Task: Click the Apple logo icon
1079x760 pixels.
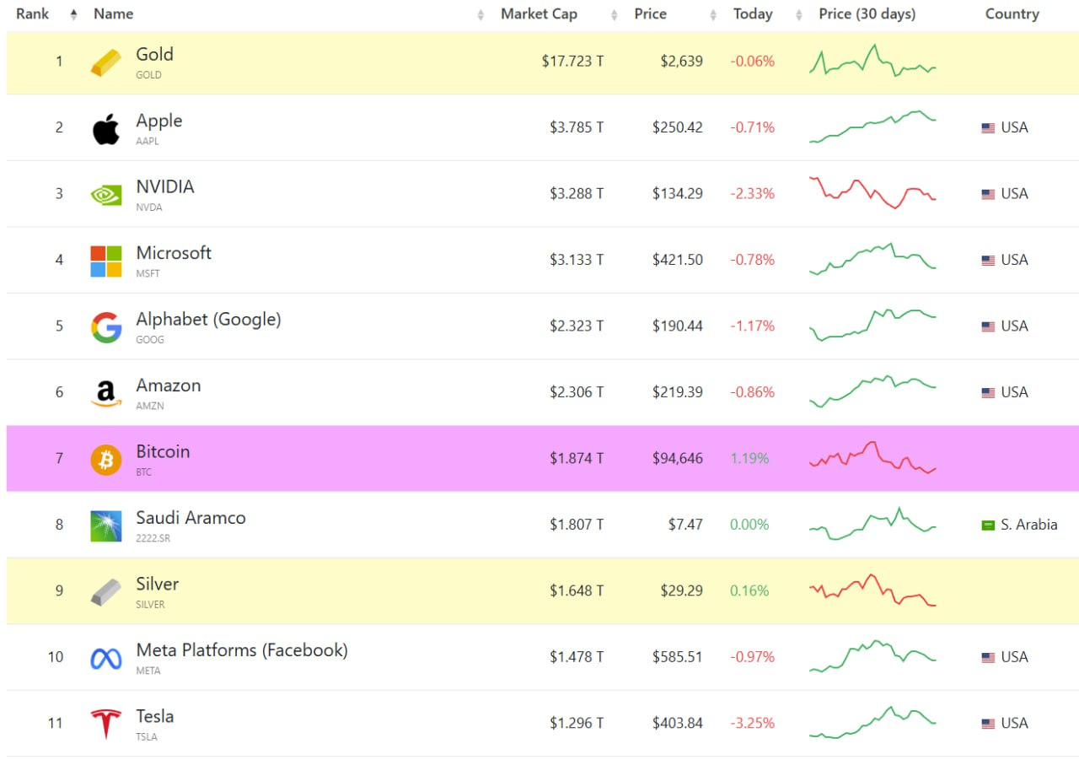Action: pos(106,129)
